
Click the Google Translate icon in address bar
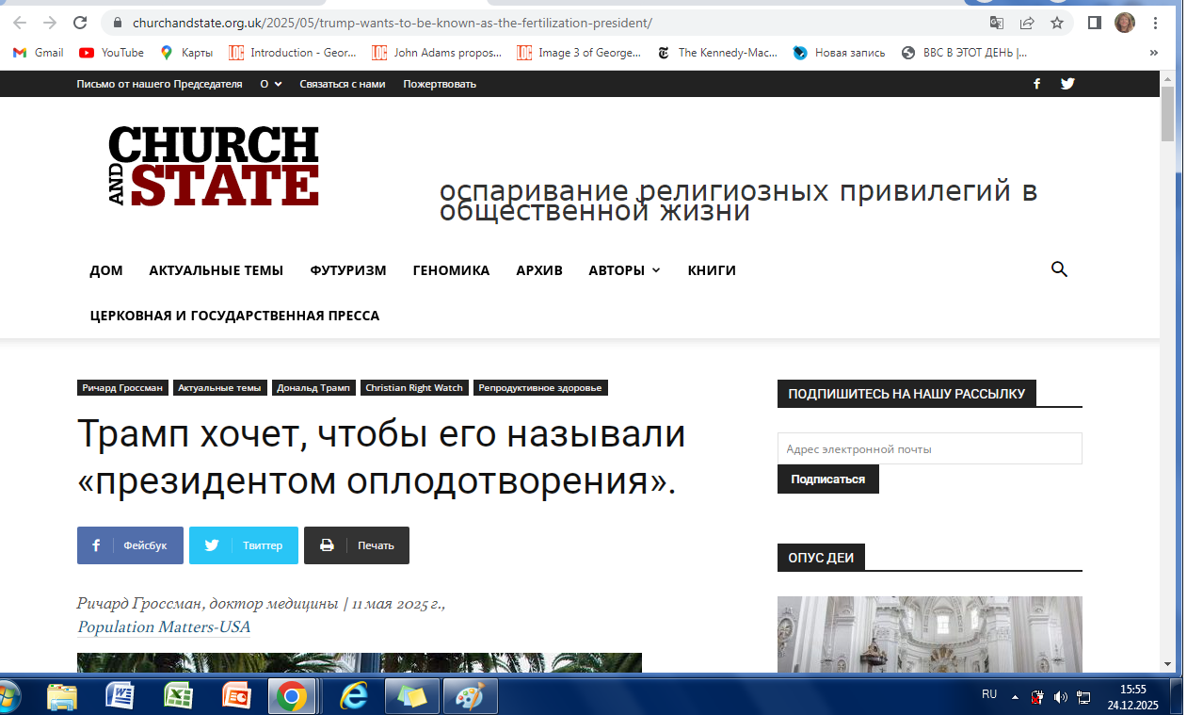tap(997, 23)
